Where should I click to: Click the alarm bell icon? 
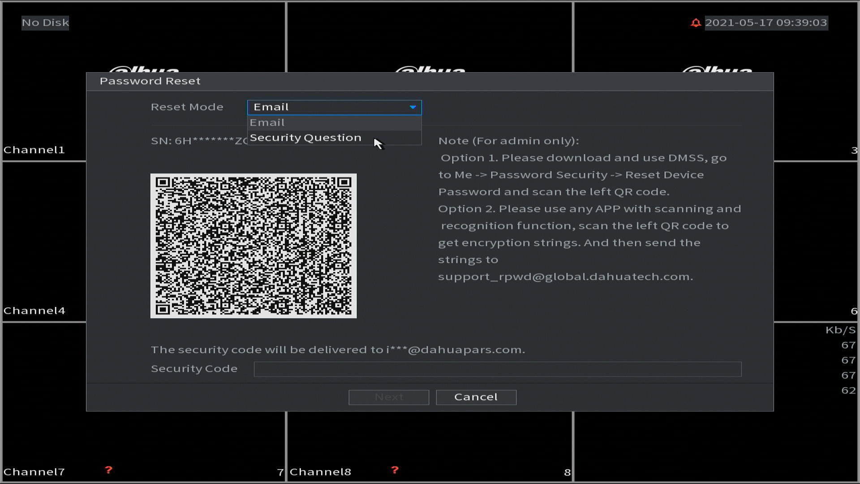click(696, 22)
